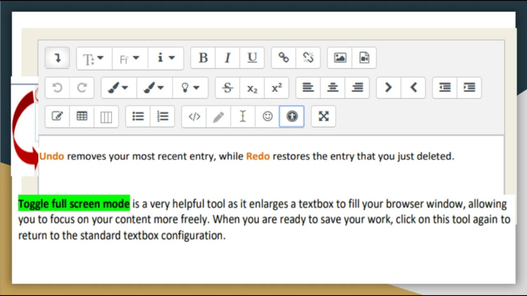Click the highlighted 'Toggle full screen mode' text

(x=74, y=203)
